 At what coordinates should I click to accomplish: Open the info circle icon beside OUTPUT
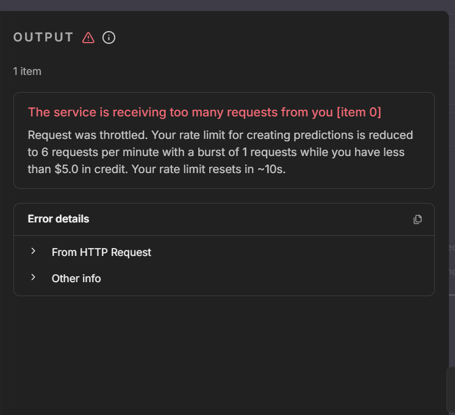point(109,38)
